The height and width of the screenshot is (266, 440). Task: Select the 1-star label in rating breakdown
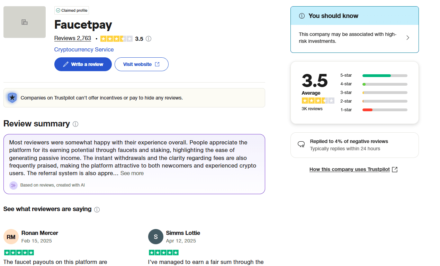(x=346, y=110)
